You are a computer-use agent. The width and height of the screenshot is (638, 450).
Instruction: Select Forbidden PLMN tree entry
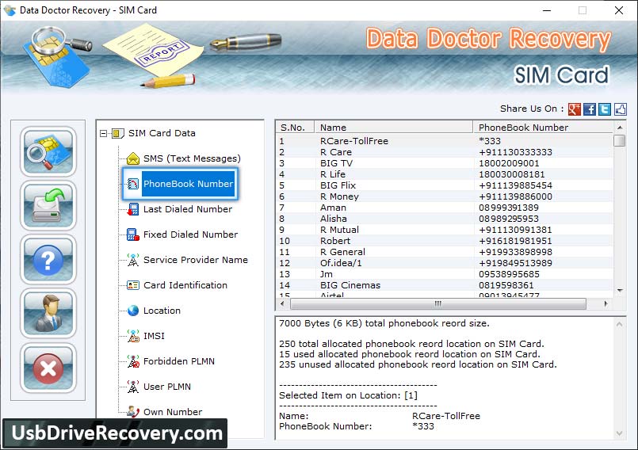pos(178,361)
